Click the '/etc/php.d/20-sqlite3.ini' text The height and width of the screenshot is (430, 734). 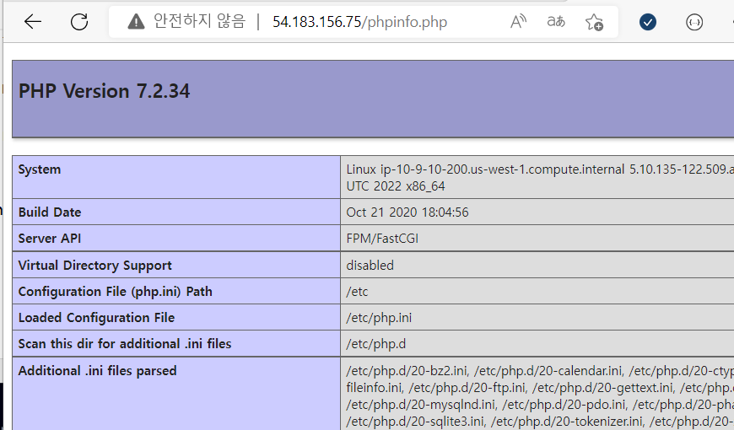point(415,421)
